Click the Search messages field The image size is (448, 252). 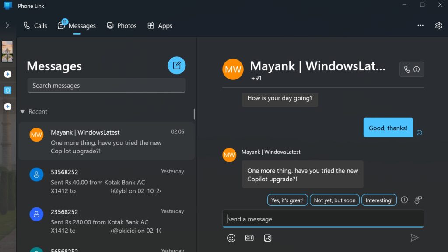pos(106,85)
